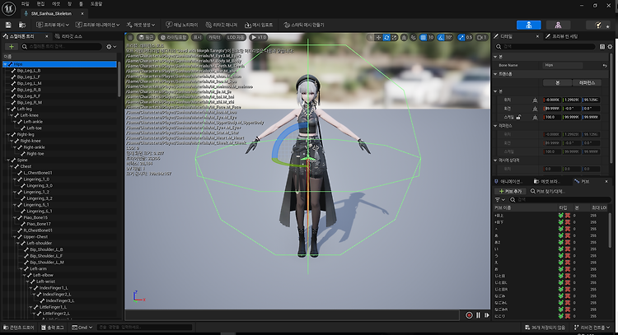
Task: Open the Animation Notify manager
Action: click(x=182, y=25)
